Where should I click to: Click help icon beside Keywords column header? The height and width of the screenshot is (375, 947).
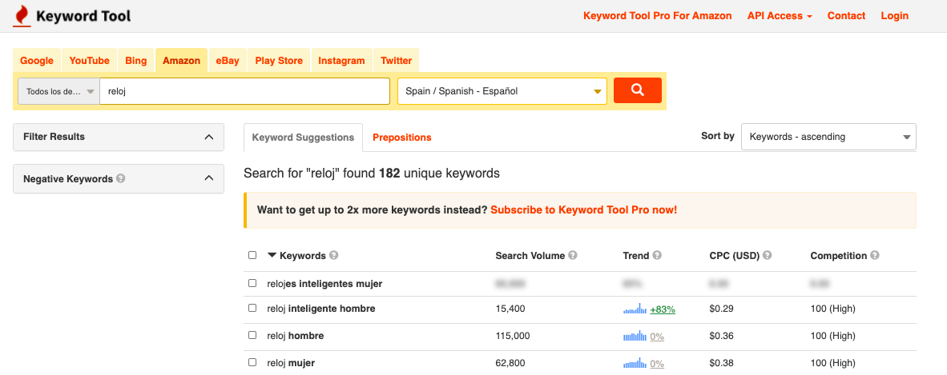[x=333, y=256]
